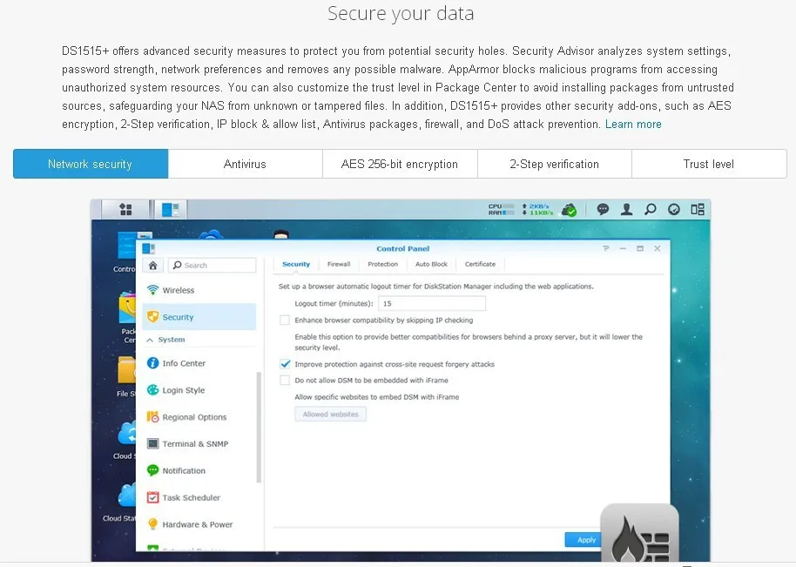Click the Info Center icon
The image size is (796, 567).
coord(152,363)
